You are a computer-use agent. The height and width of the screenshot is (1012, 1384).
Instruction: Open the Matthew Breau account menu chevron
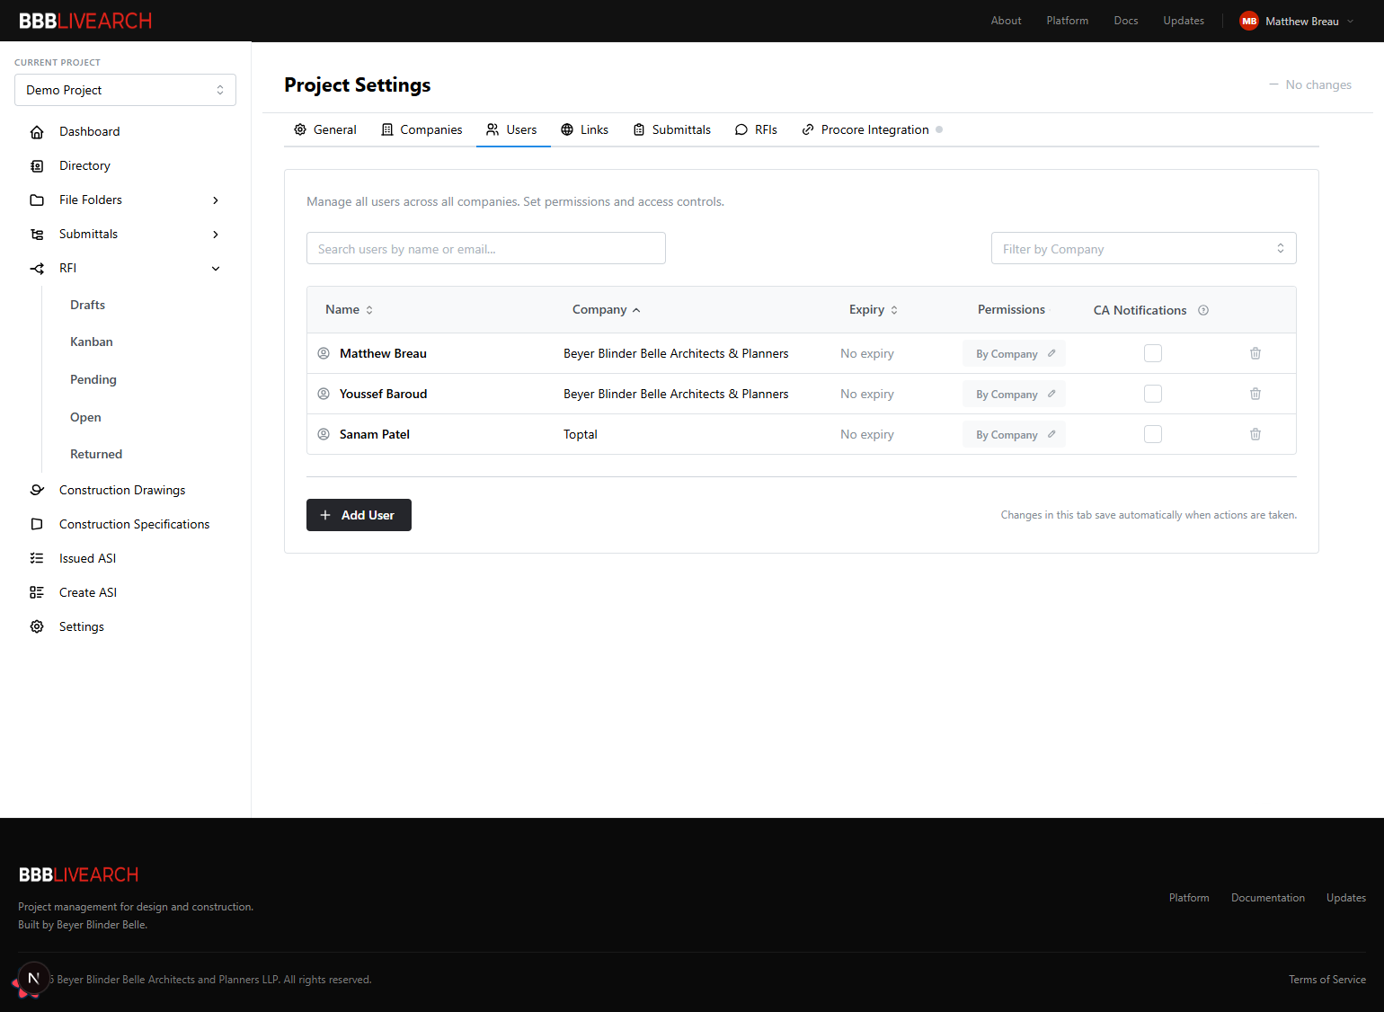pyautogui.click(x=1350, y=22)
